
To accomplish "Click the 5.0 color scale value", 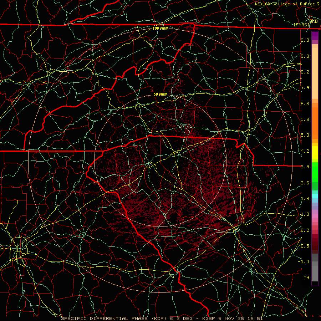I will 305,135.
